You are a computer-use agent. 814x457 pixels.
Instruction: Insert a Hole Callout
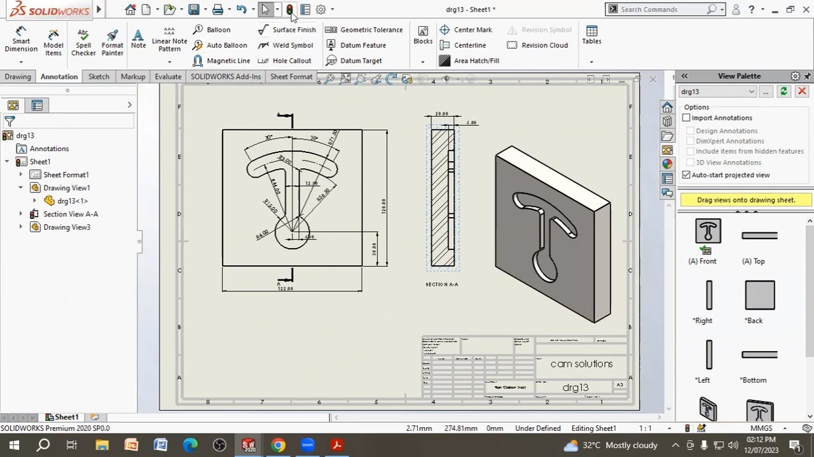point(284,61)
